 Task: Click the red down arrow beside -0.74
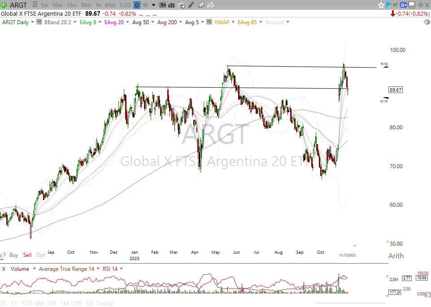(x=392, y=13)
